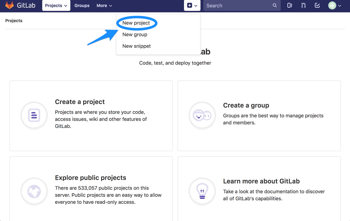Click the search magnifier icon
The height and width of the screenshot is (221, 350).
click(x=275, y=5)
